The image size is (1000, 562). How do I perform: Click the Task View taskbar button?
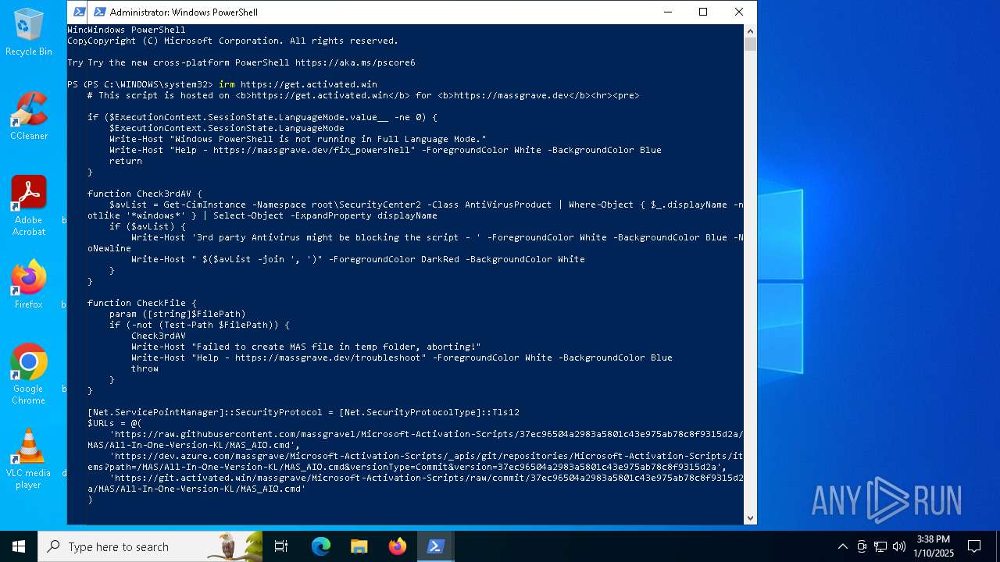point(281,546)
